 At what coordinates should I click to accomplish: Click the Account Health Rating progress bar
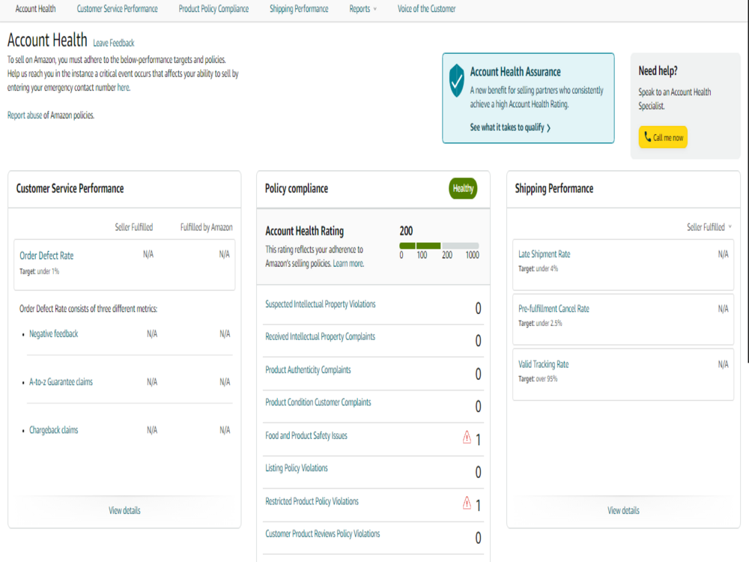pos(439,246)
